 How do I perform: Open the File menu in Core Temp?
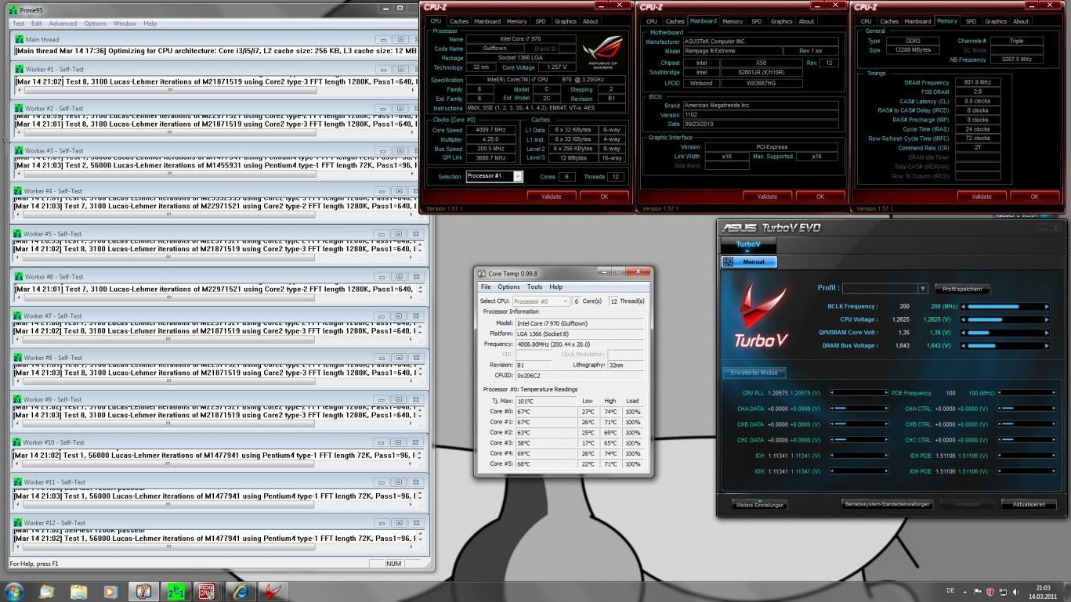pos(486,287)
